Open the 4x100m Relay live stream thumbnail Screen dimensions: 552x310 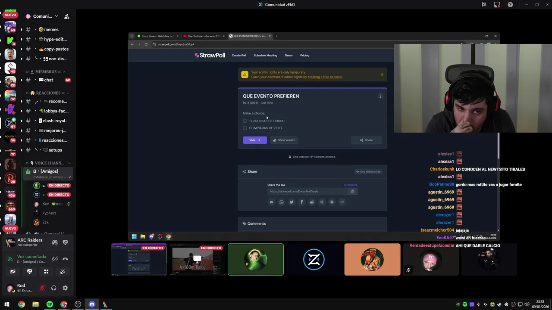click(x=198, y=260)
